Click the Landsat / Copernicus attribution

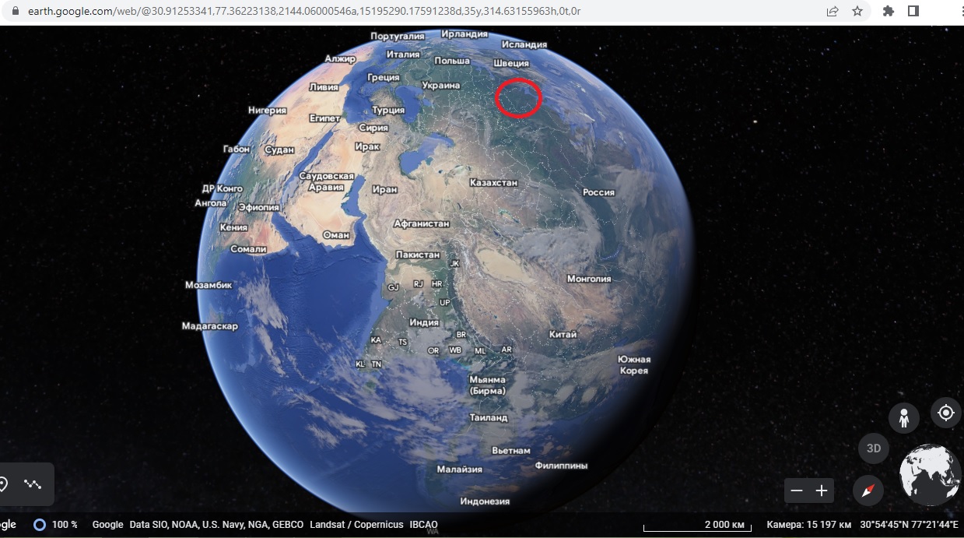356,525
